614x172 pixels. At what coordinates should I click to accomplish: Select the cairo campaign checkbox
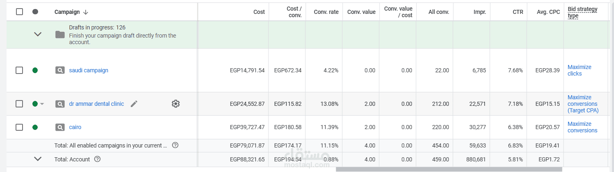19,127
